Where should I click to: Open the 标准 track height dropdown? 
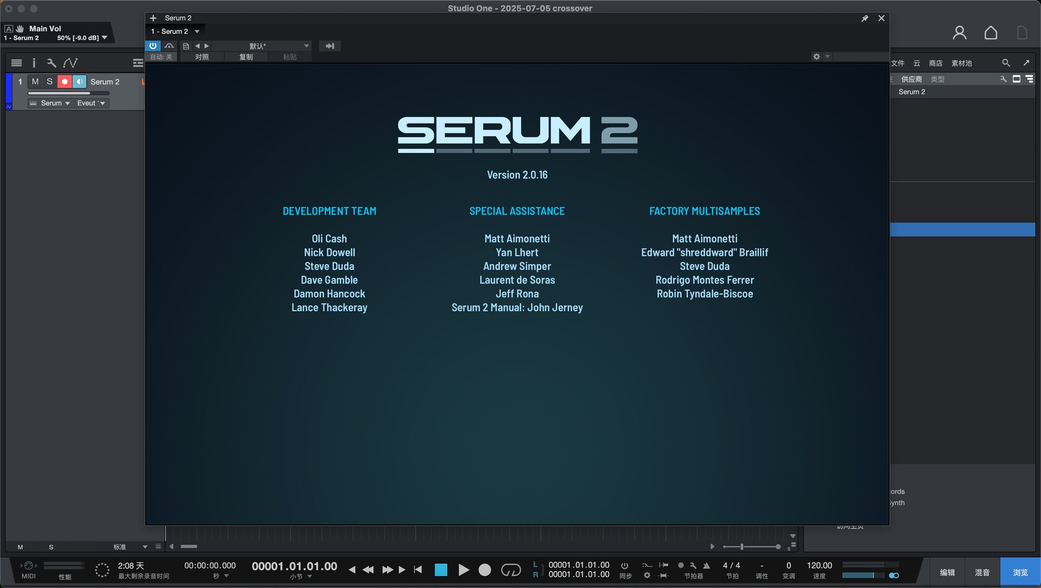pyautogui.click(x=131, y=547)
